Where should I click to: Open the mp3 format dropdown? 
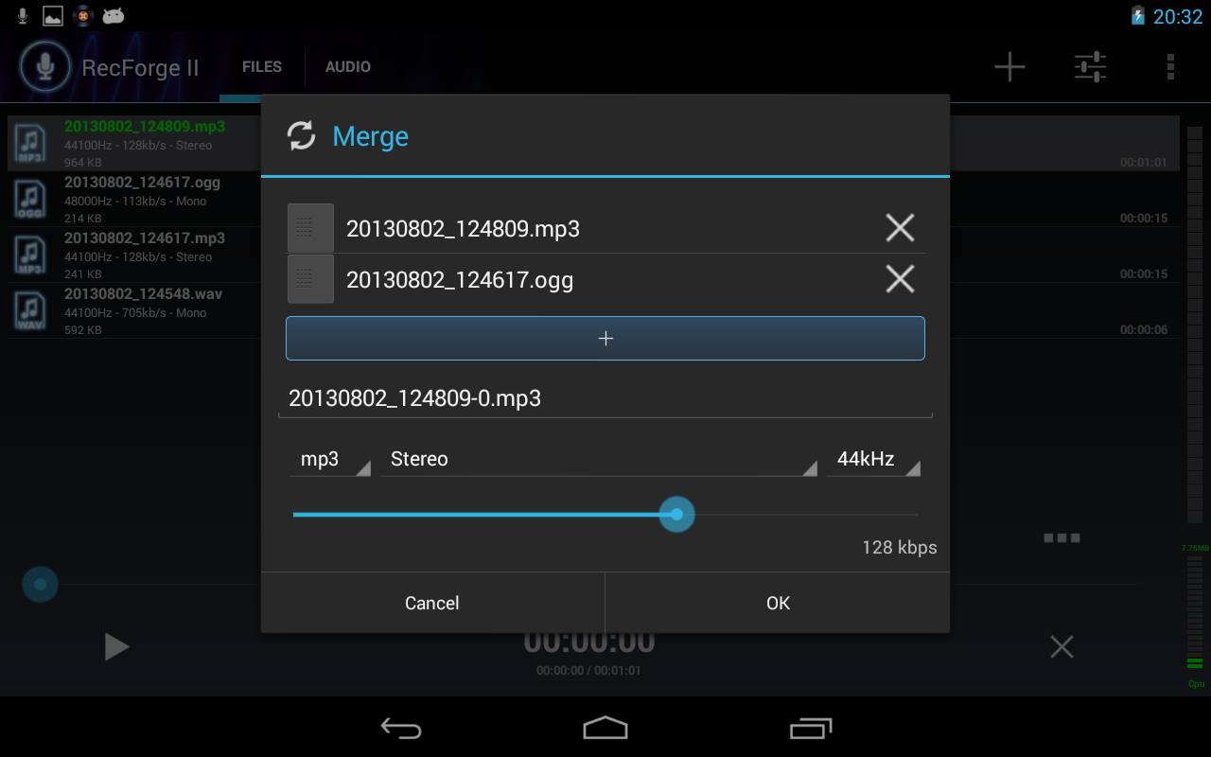tap(329, 458)
